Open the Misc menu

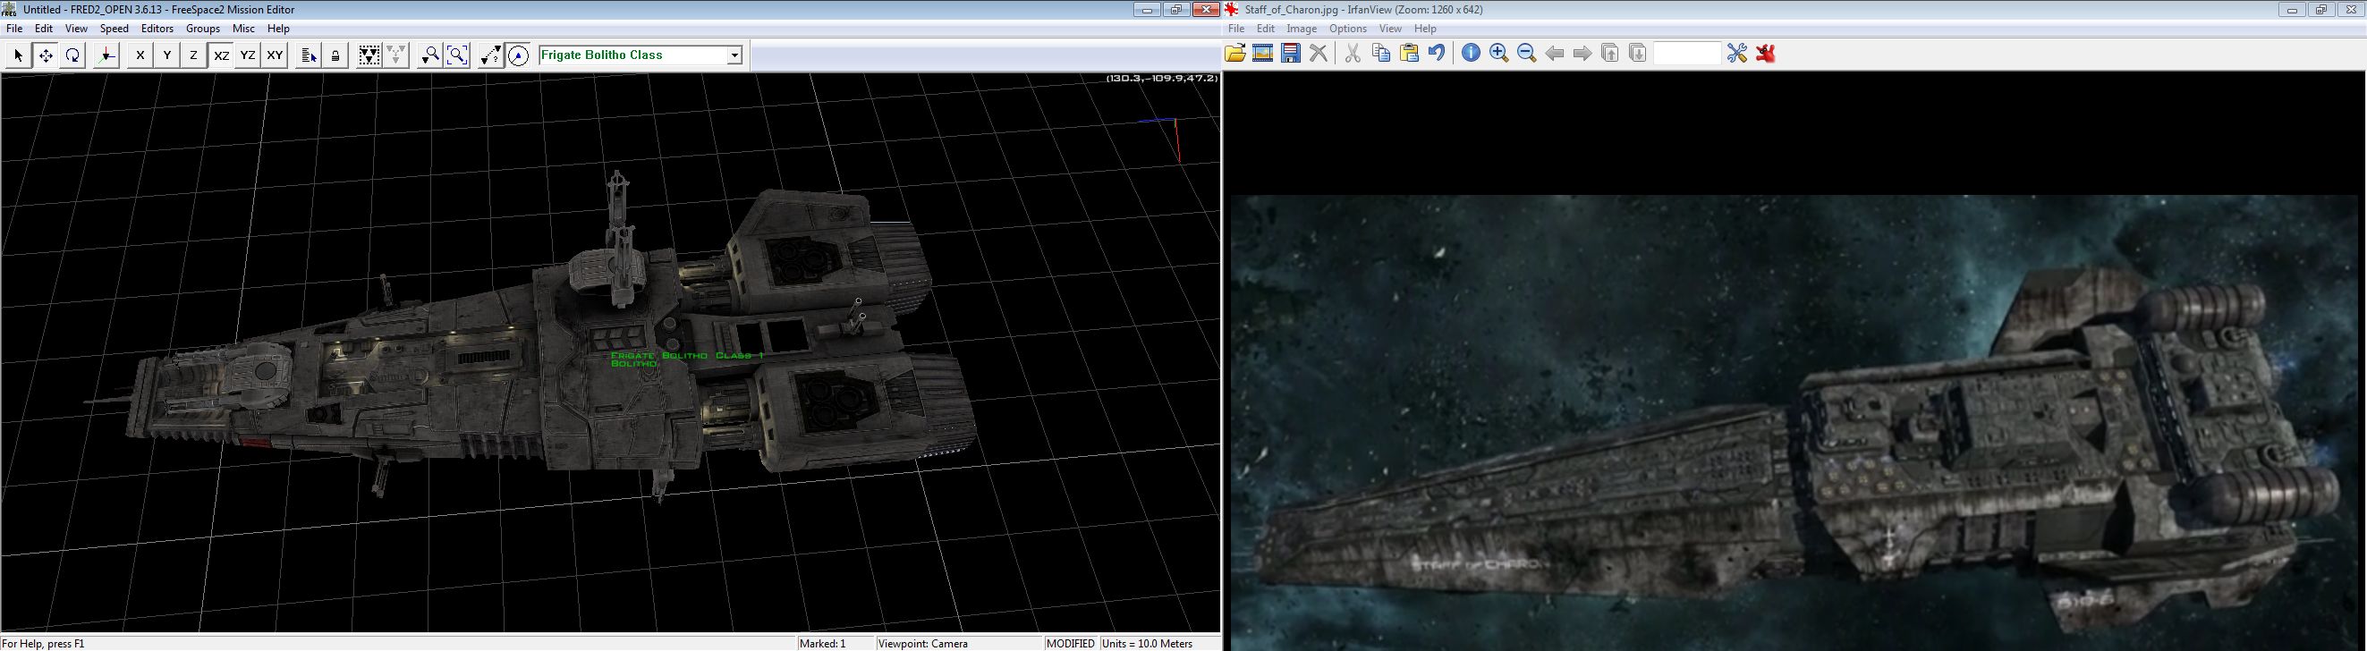[243, 29]
